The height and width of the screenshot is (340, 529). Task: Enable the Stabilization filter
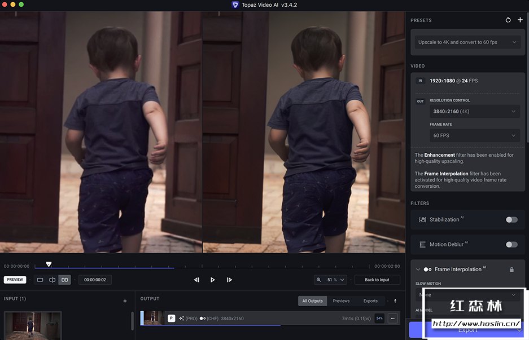tap(511, 219)
